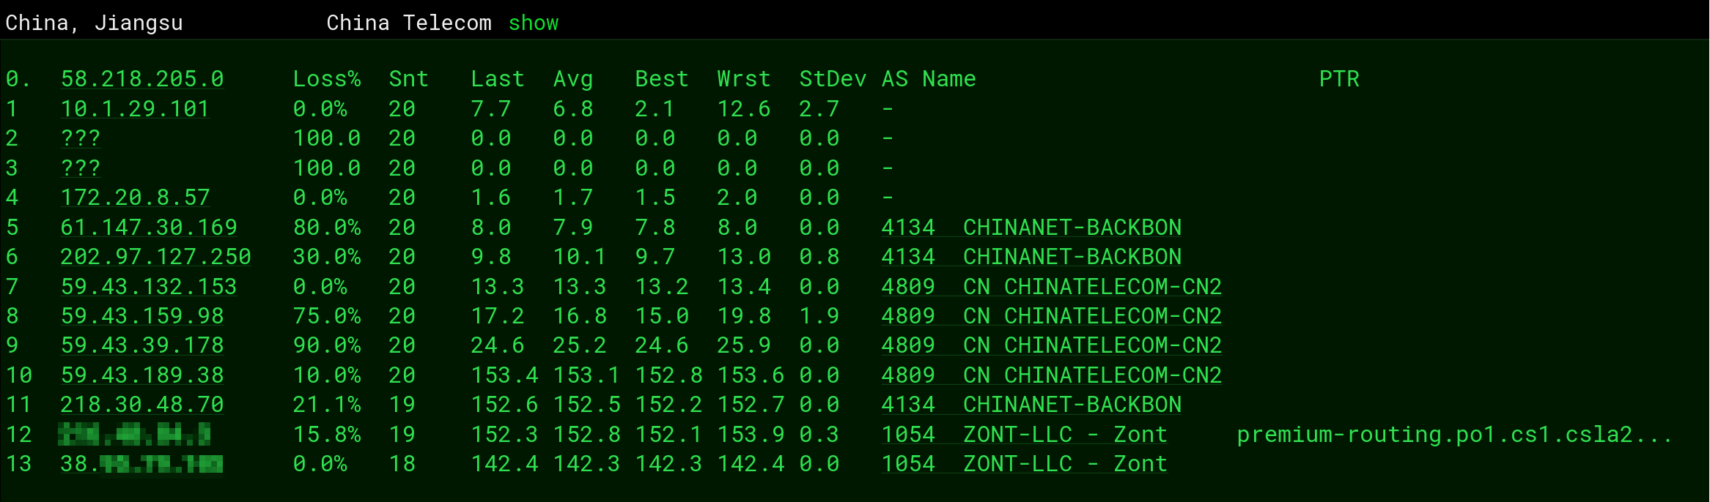Click the green "show" link
The height and width of the screenshot is (502, 1710).
click(533, 23)
